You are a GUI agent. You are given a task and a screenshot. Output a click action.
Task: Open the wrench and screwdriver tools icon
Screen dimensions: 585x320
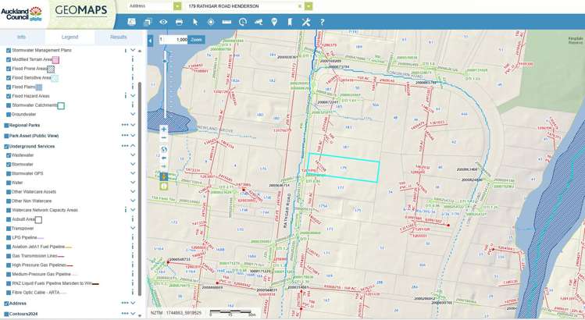pos(306,22)
